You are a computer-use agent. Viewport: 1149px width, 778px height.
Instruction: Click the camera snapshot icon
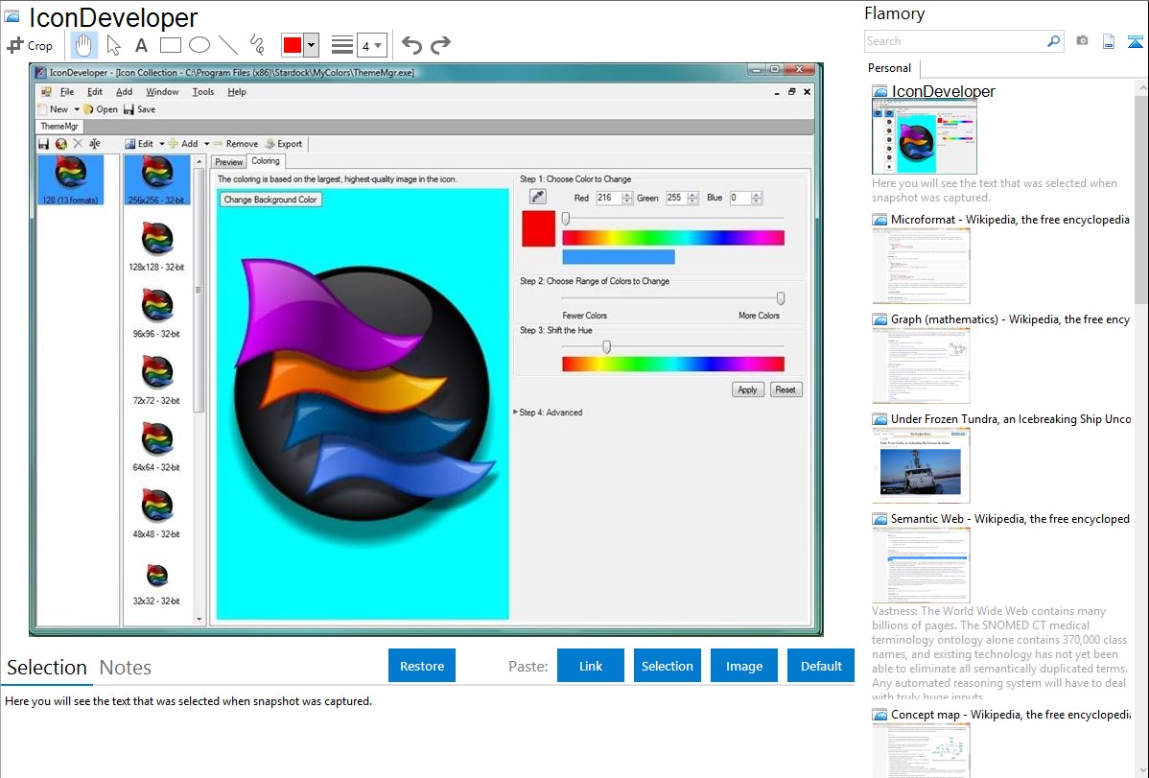(1082, 41)
